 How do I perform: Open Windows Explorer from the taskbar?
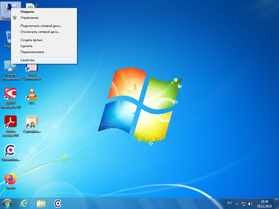41,203
